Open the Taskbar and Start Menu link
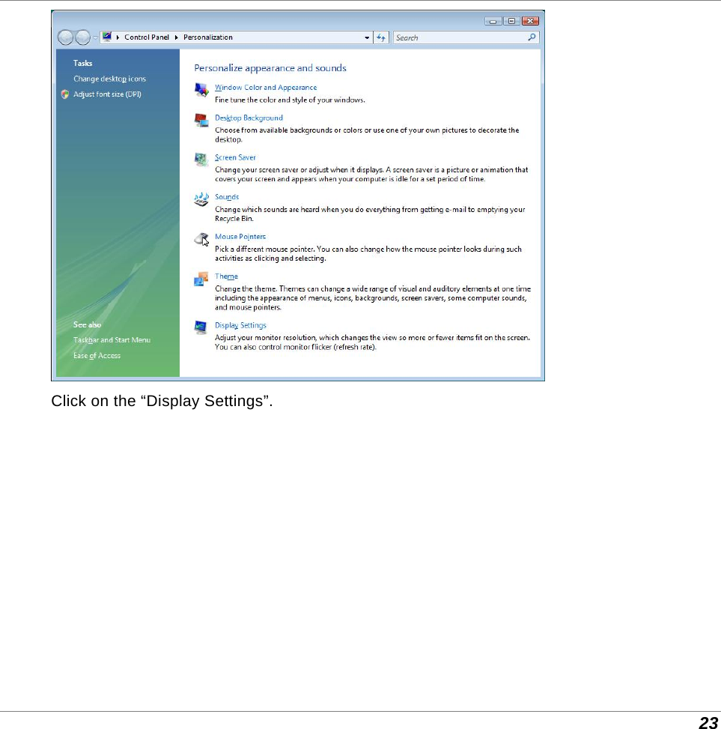Viewport: 721px width, 729px height. pos(112,339)
